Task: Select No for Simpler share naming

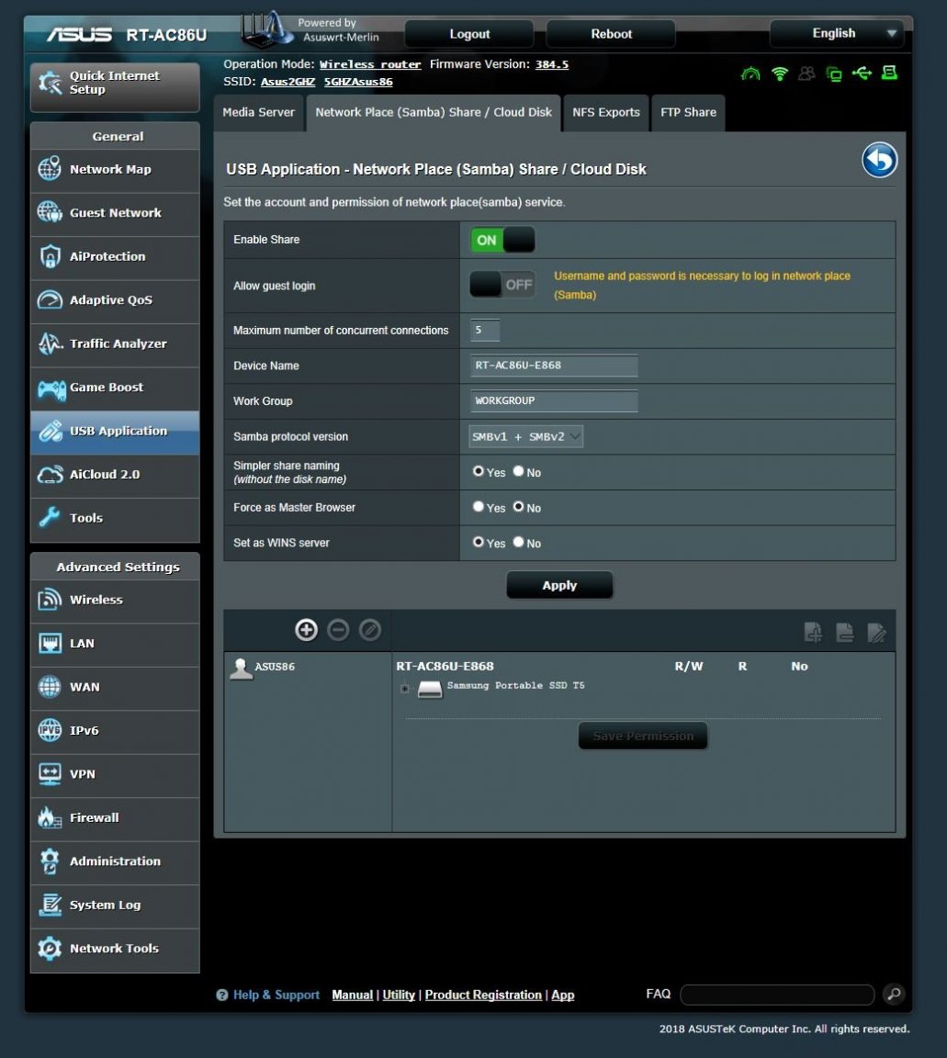Action: (x=518, y=471)
